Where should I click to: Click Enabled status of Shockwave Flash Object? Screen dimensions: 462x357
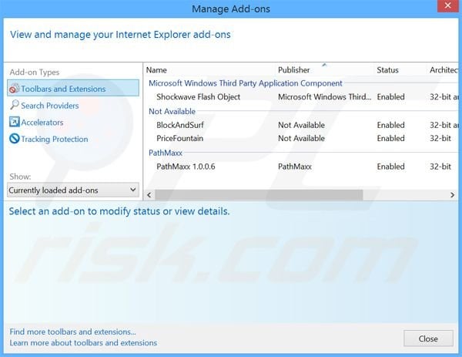click(390, 97)
